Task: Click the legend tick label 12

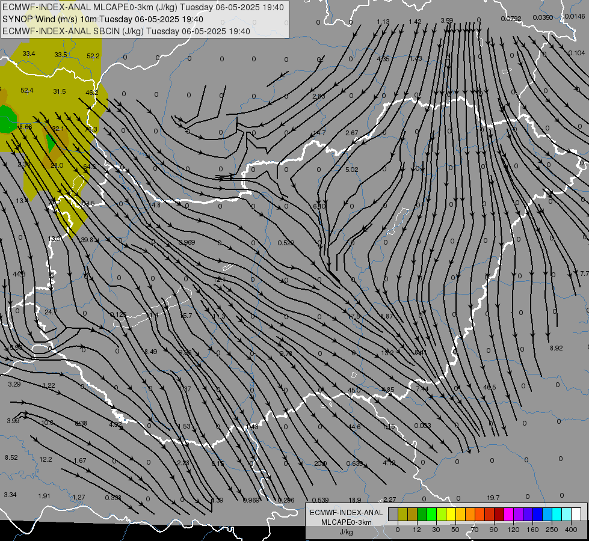Action: click(417, 530)
